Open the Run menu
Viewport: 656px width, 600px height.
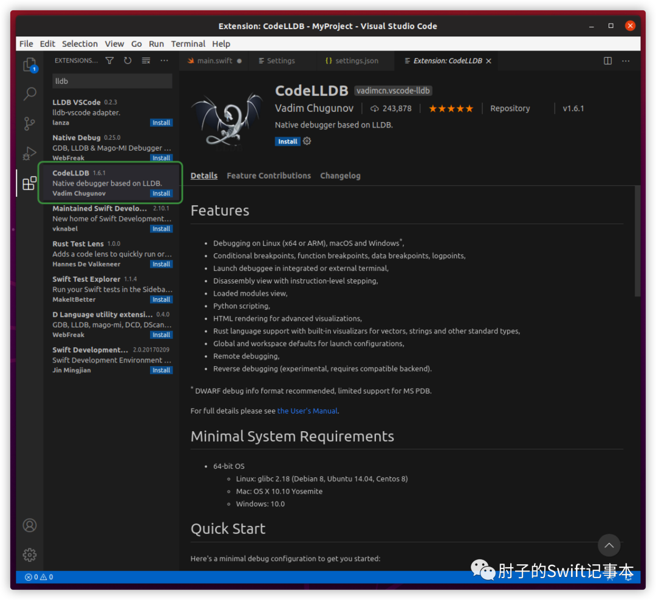(156, 44)
